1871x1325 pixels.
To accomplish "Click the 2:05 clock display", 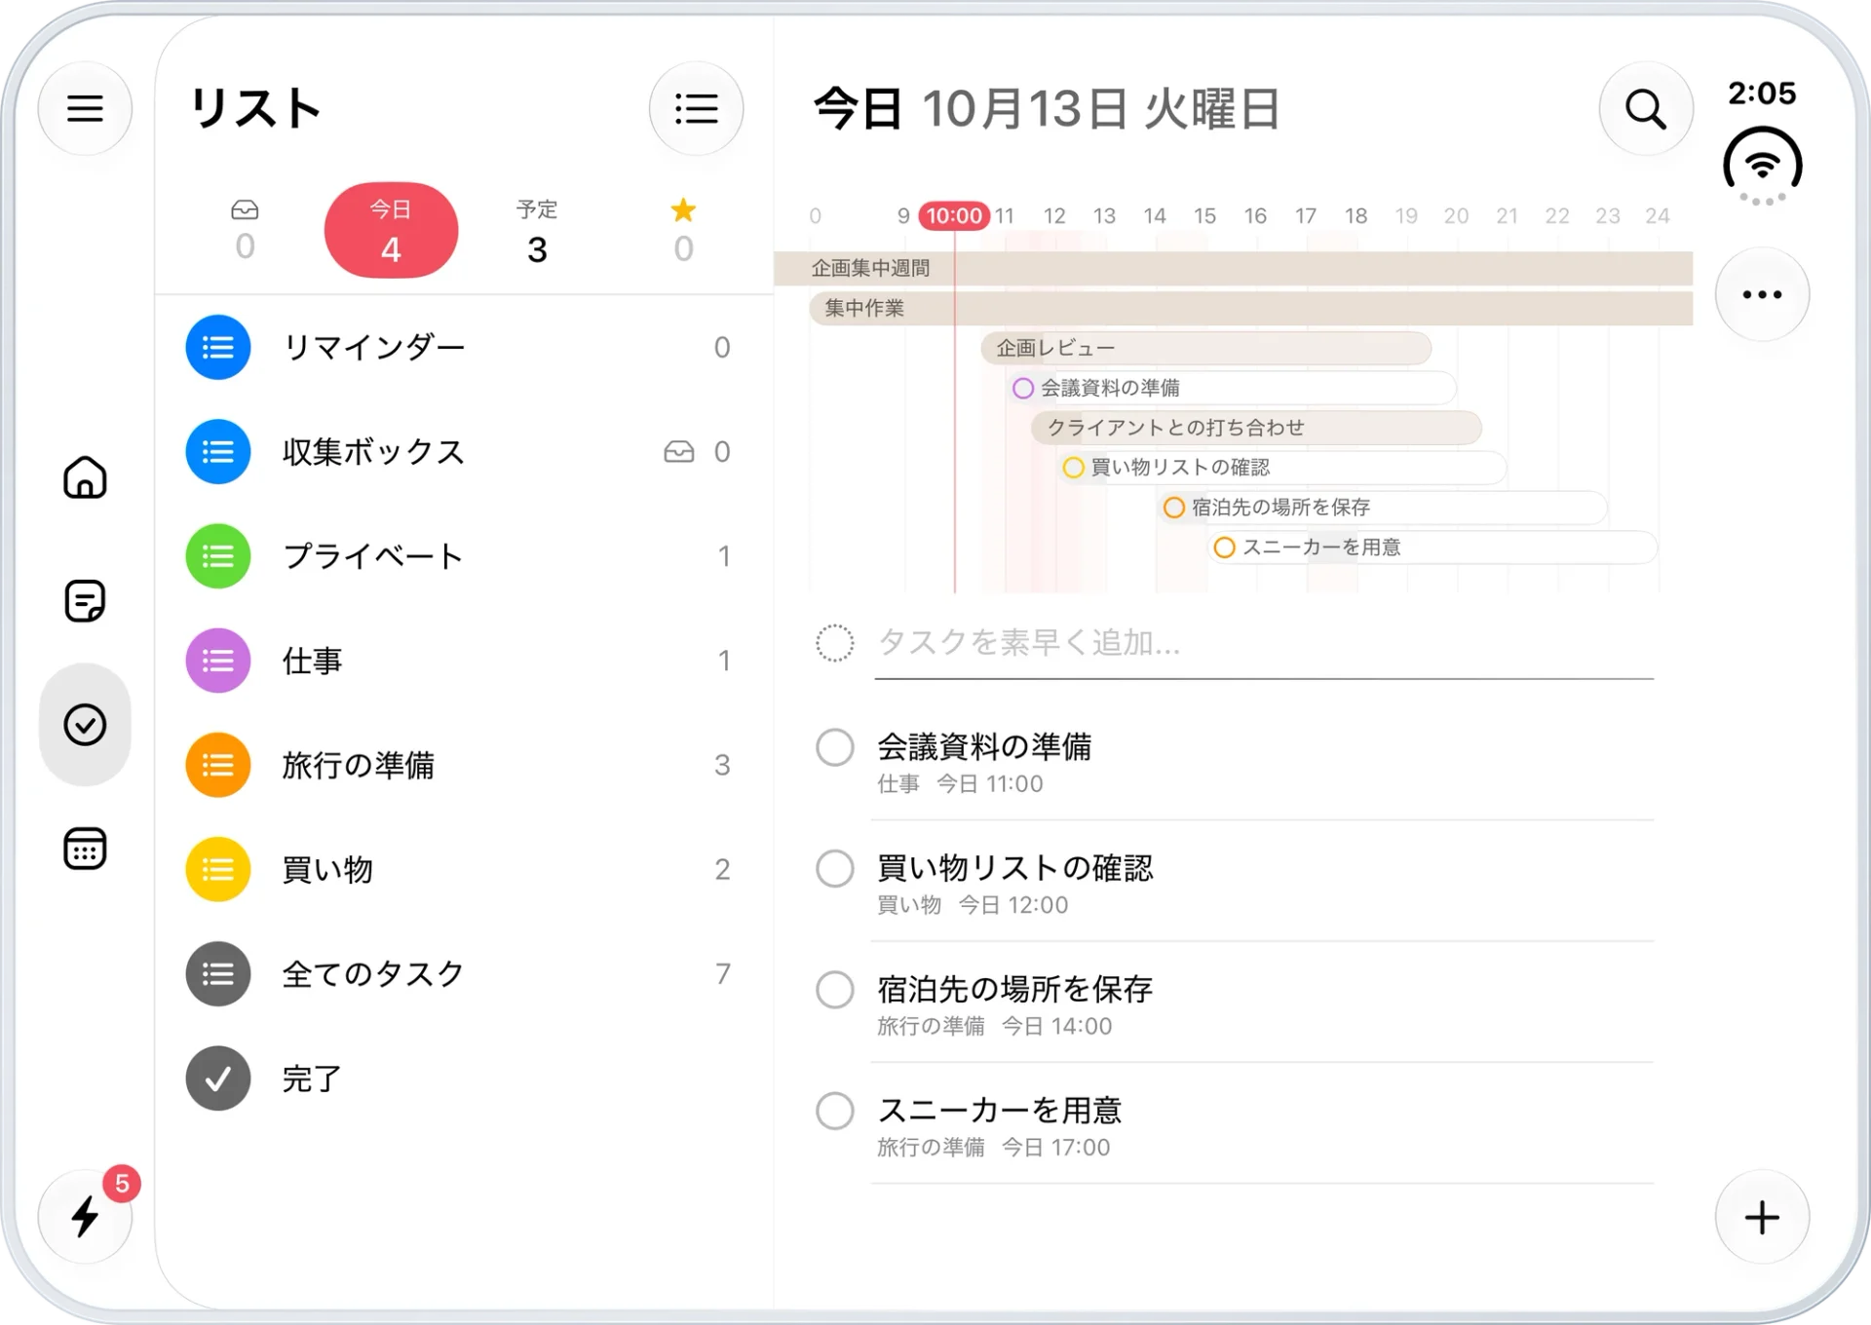I will [1762, 94].
